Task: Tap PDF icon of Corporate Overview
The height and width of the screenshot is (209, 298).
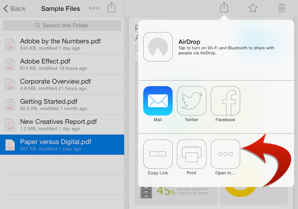Action: (10, 84)
